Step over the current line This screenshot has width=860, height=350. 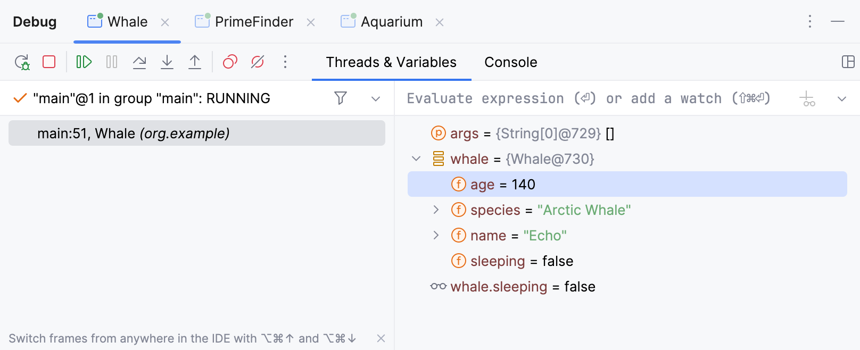[140, 62]
